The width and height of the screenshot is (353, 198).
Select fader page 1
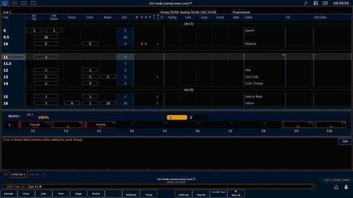pyautogui.click(x=177, y=117)
